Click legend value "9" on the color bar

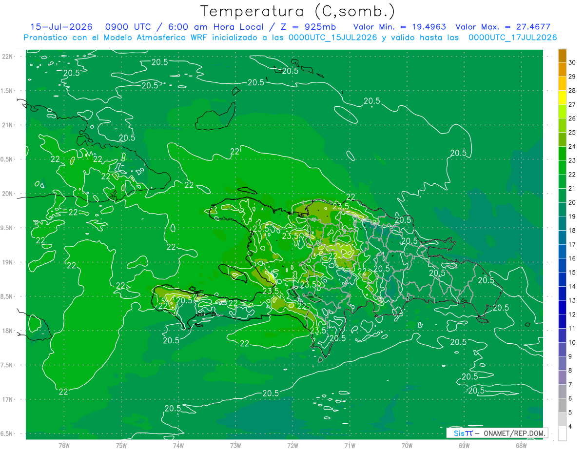pyautogui.click(x=571, y=356)
